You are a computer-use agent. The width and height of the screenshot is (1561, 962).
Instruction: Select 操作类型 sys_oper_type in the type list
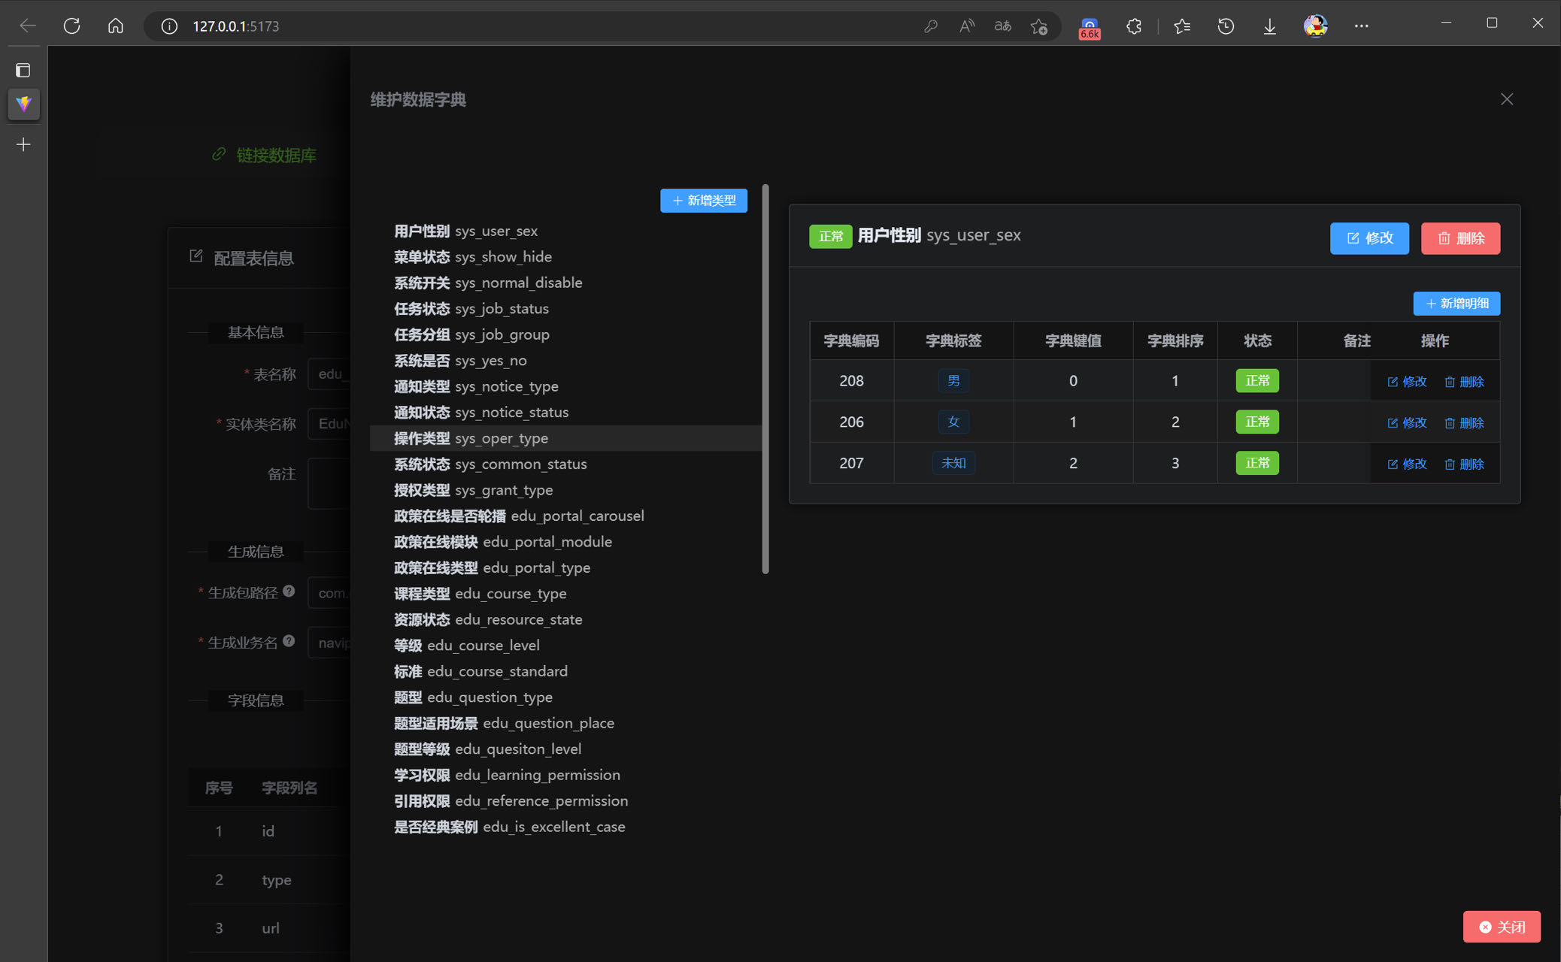(471, 438)
